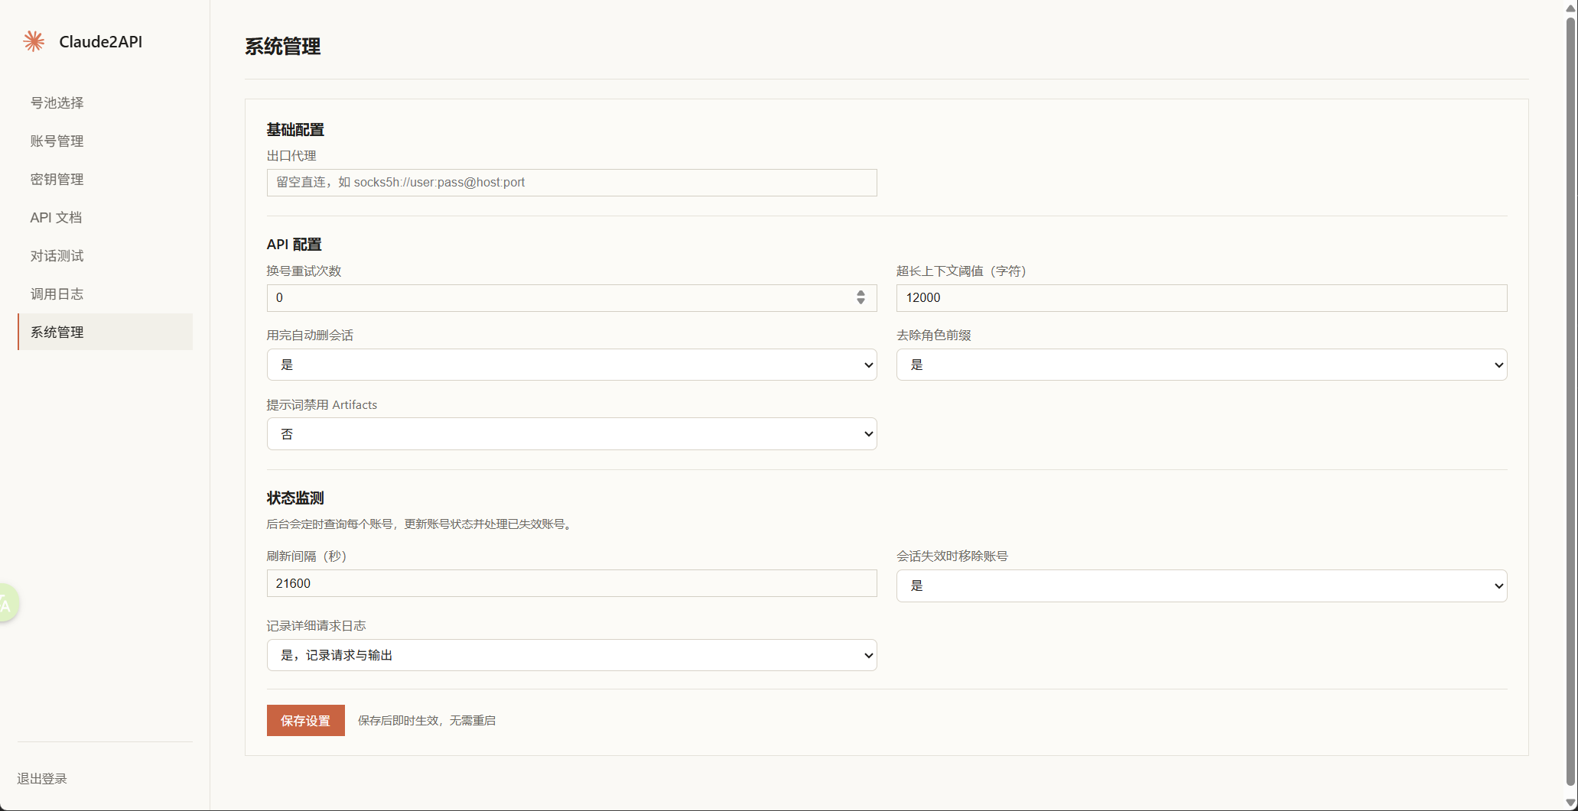Viewport: 1578px width, 811px height.
Task: Click the 刷新间隔 field showing 21600
Action: [x=571, y=583]
